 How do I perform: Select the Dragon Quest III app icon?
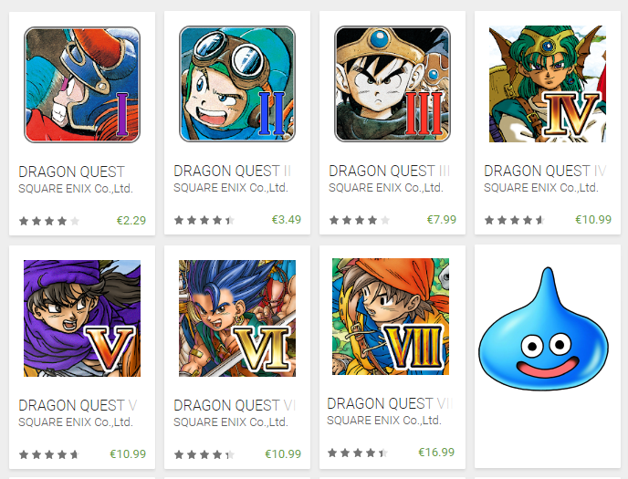click(392, 84)
